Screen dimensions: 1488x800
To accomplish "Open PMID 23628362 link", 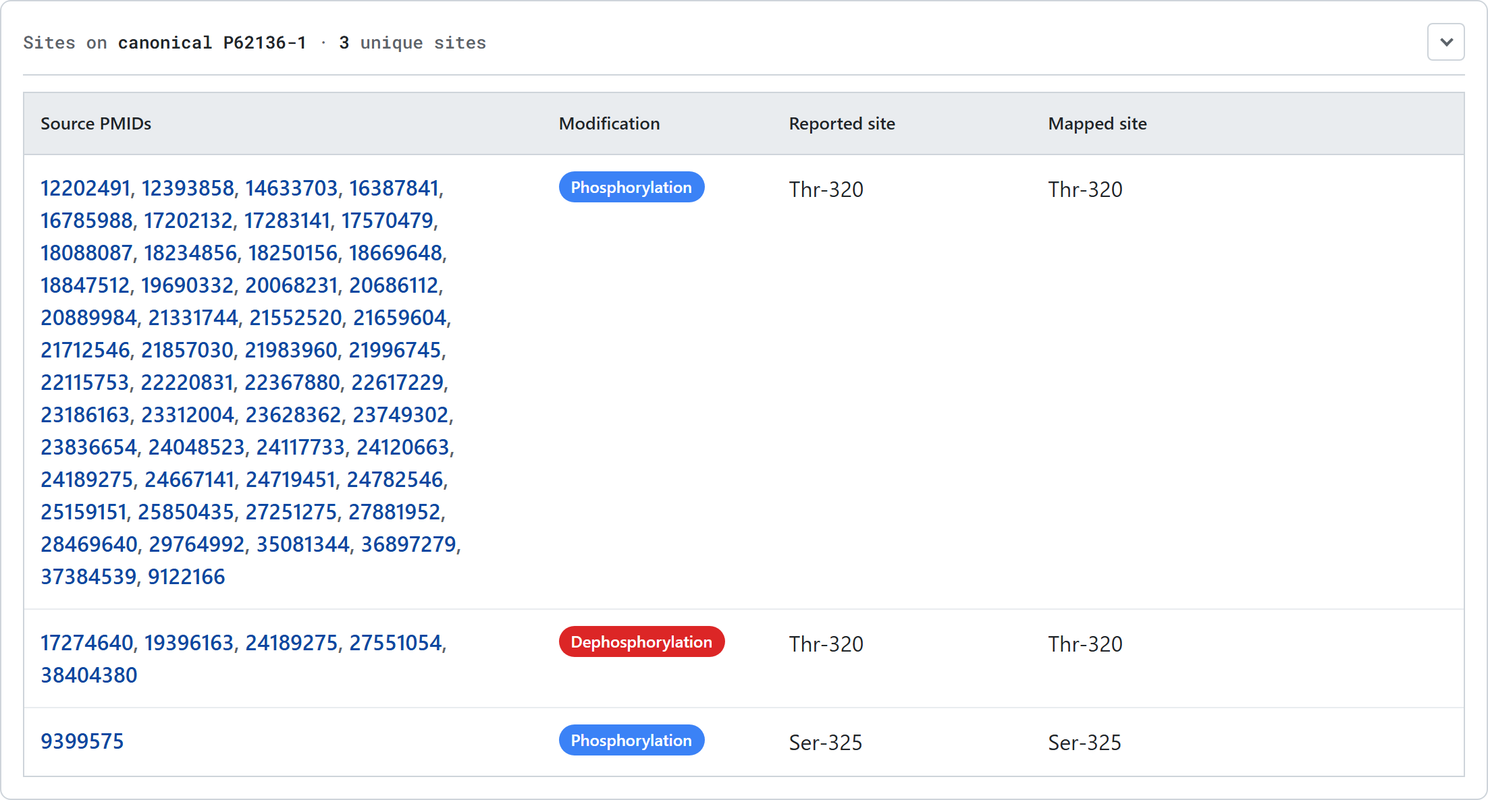I will (294, 415).
